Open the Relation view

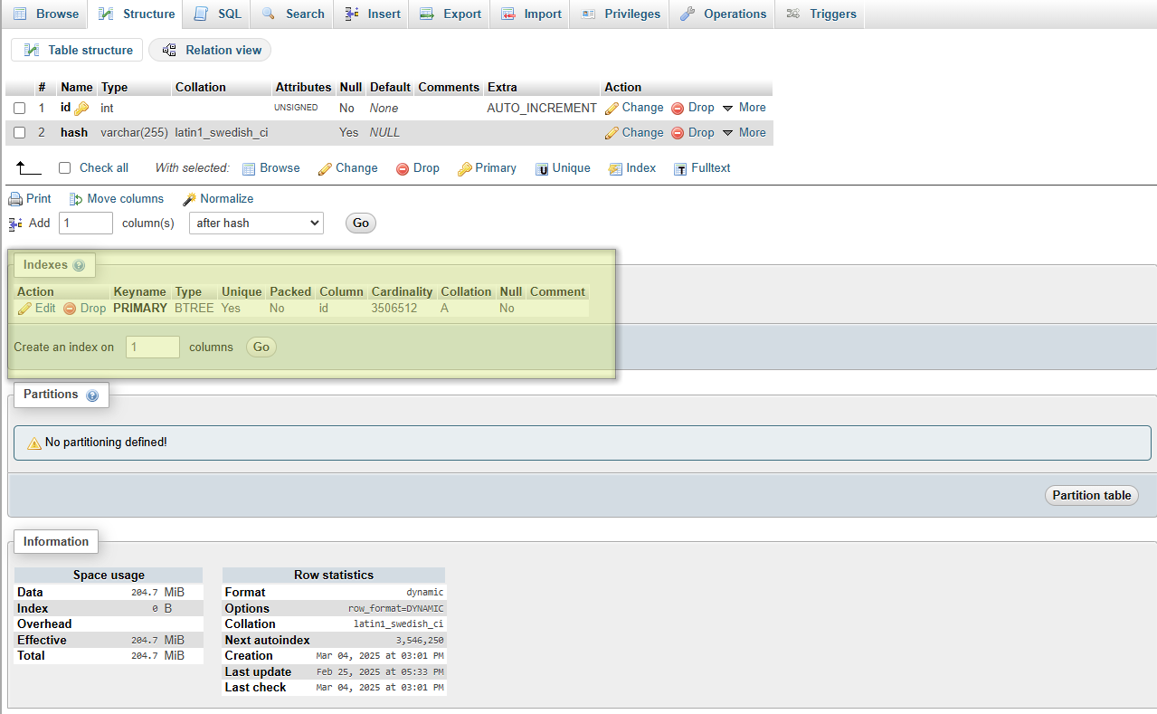tap(211, 51)
